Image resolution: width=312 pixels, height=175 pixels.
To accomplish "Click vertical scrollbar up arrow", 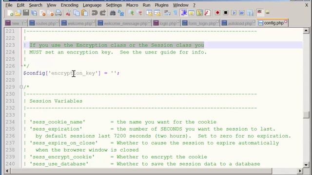I will tap(306, 31).
